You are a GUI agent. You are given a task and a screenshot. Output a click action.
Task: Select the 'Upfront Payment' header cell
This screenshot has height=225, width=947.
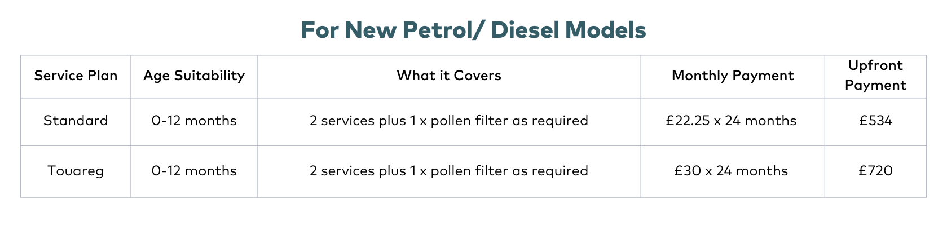point(875,76)
